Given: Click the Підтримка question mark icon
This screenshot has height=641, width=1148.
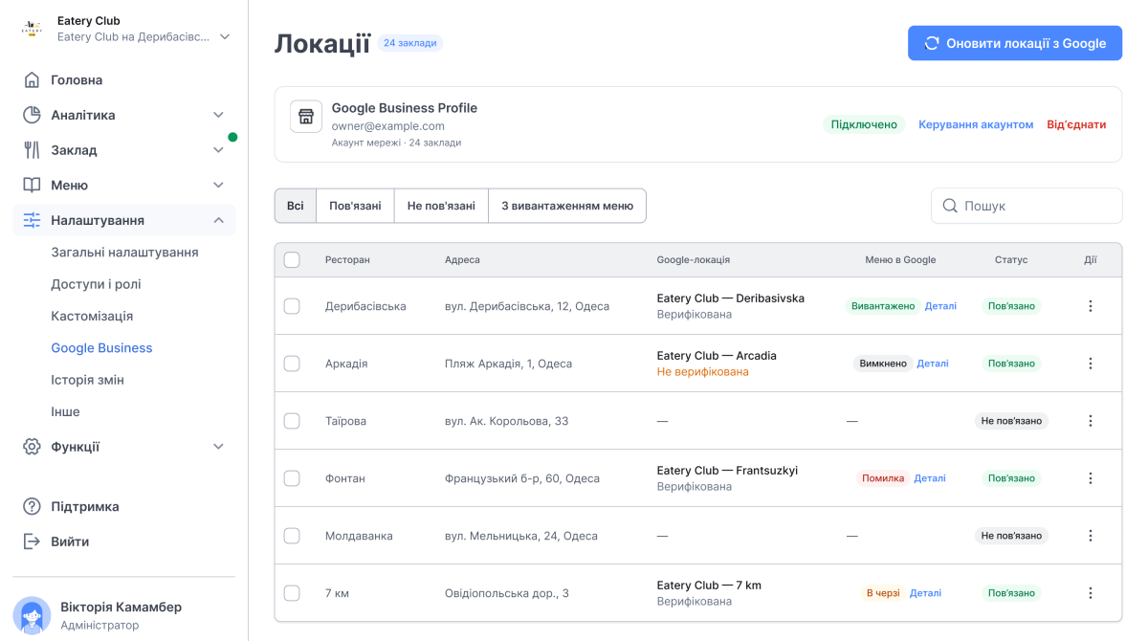Looking at the screenshot, I should [33, 506].
